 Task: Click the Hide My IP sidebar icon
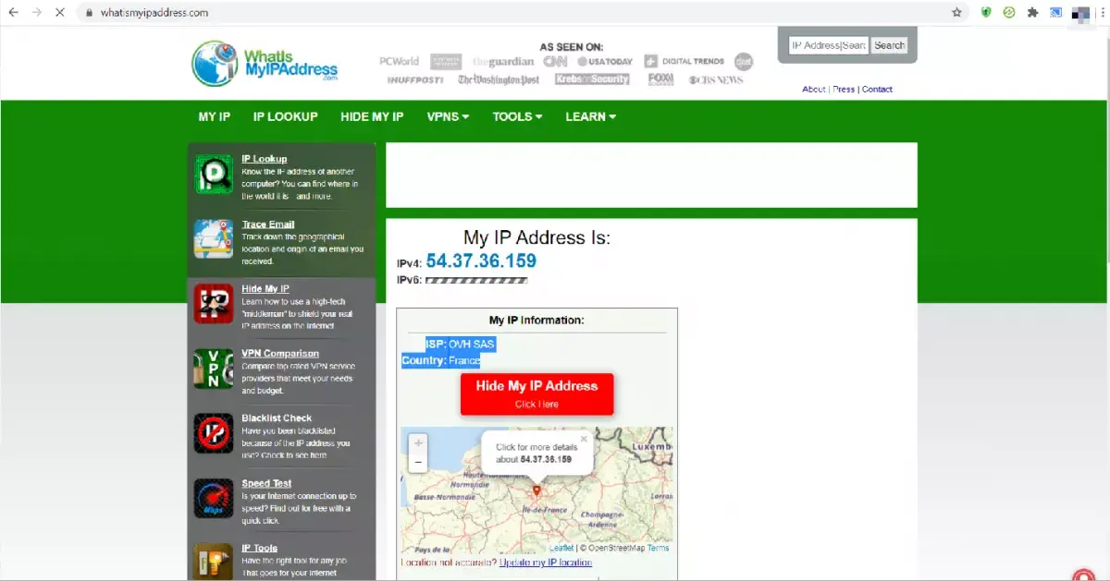214,304
